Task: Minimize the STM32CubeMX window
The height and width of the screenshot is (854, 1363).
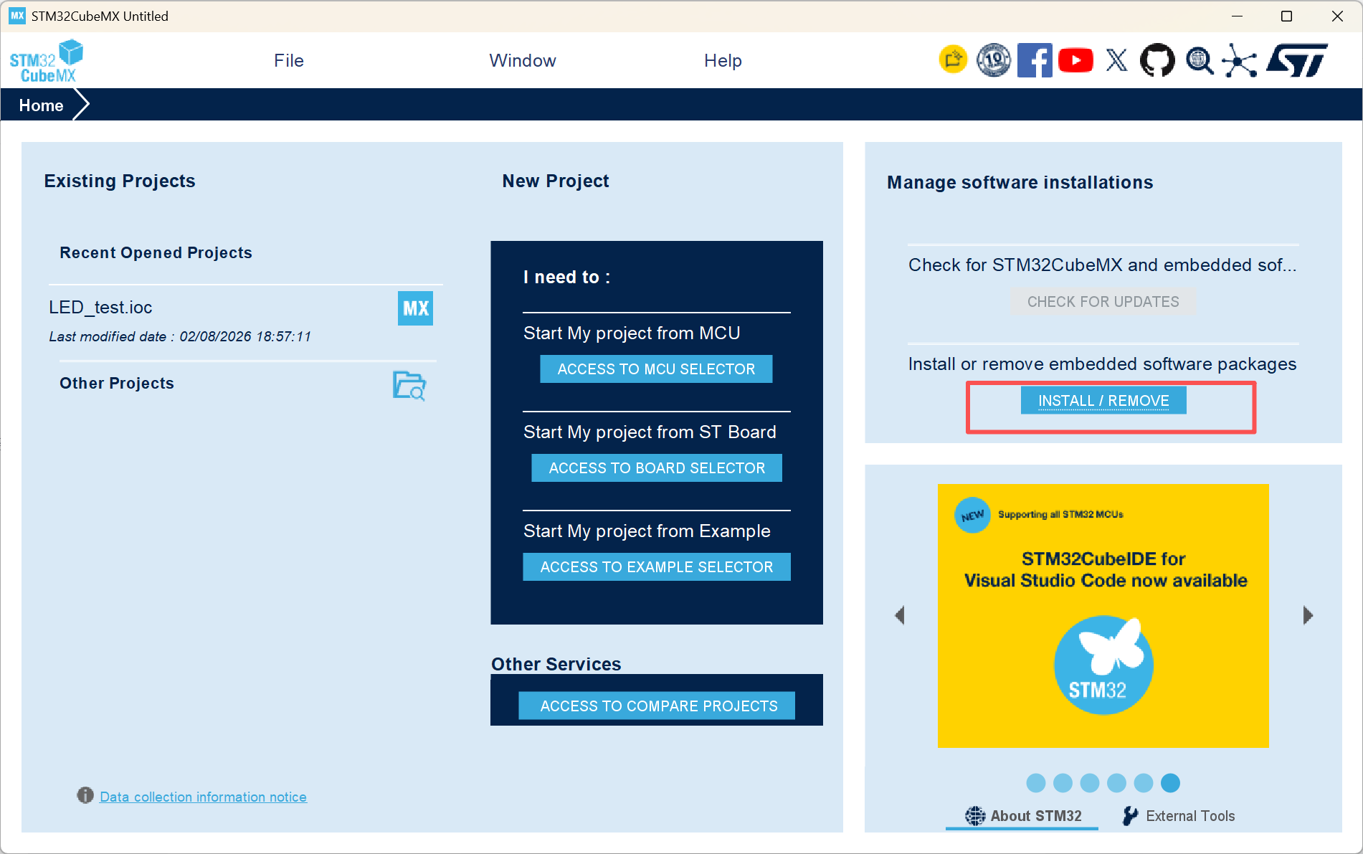Action: pyautogui.click(x=1237, y=16)
